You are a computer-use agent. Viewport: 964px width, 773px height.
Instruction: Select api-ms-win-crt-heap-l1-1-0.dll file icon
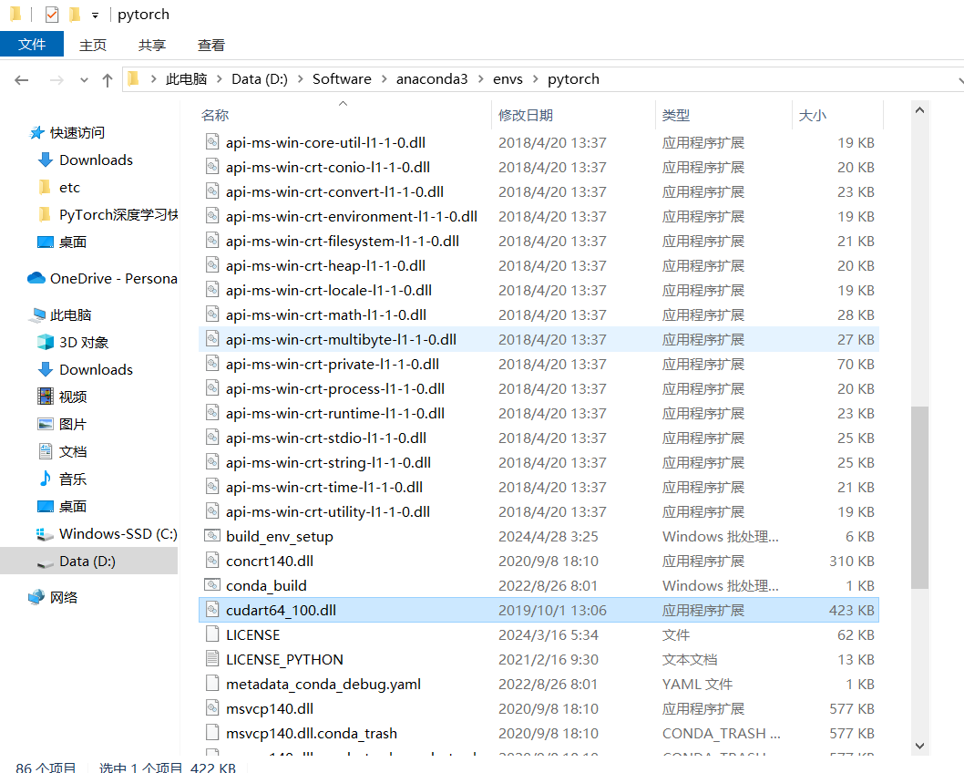[x=212, y=265]
